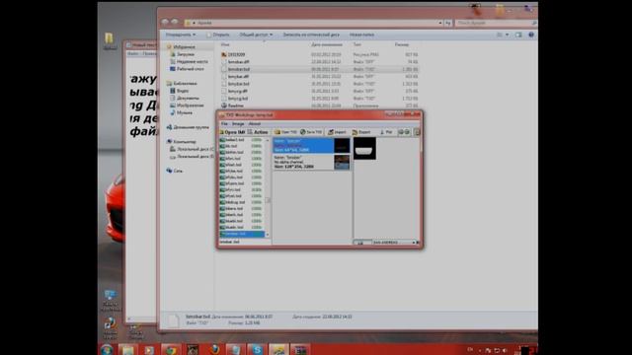Click Открыть button in Explorer toolbar
This screenshot has width=632, height=355.
[218, 35]
